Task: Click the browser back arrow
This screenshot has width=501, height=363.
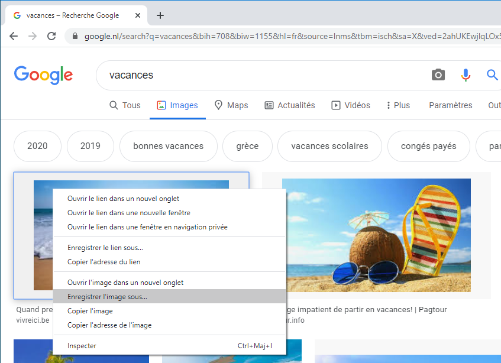Action: tap(14, 36)
